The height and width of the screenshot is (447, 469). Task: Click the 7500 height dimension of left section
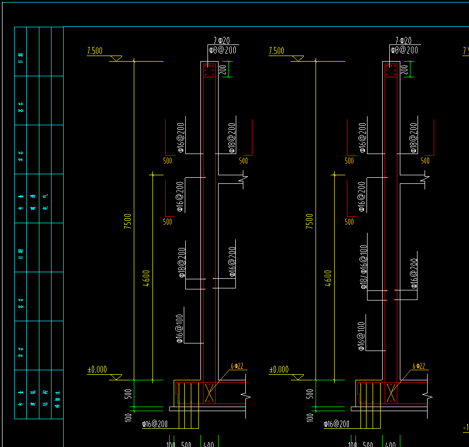[127, 221]
